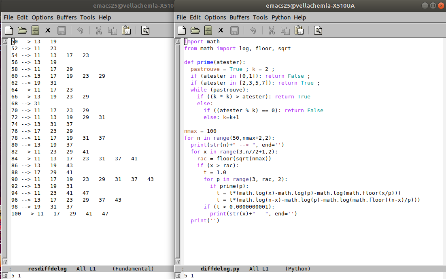This screenshot has height=279, width=446.
Task: Click Paste clipboard icon in diffdelog.py window
Action: click(x=299, y=30)
